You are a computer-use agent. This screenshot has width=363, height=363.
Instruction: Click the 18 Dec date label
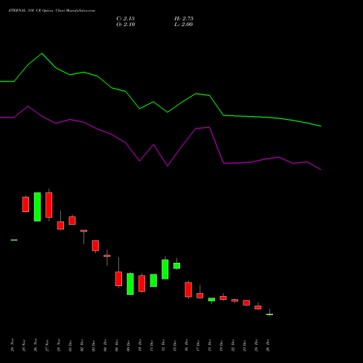coord(210,346)
